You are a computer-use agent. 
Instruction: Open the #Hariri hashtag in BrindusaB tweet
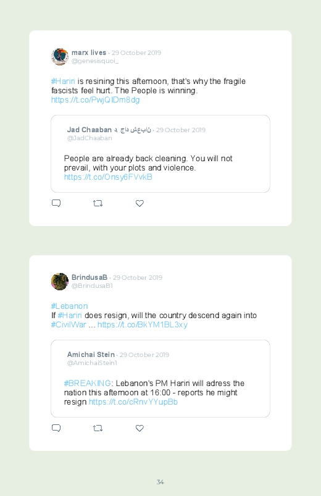(x=70, y=316)
